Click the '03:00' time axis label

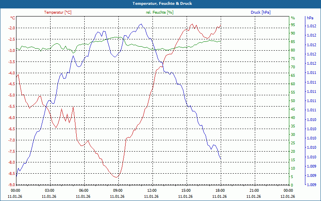(49, 190)
